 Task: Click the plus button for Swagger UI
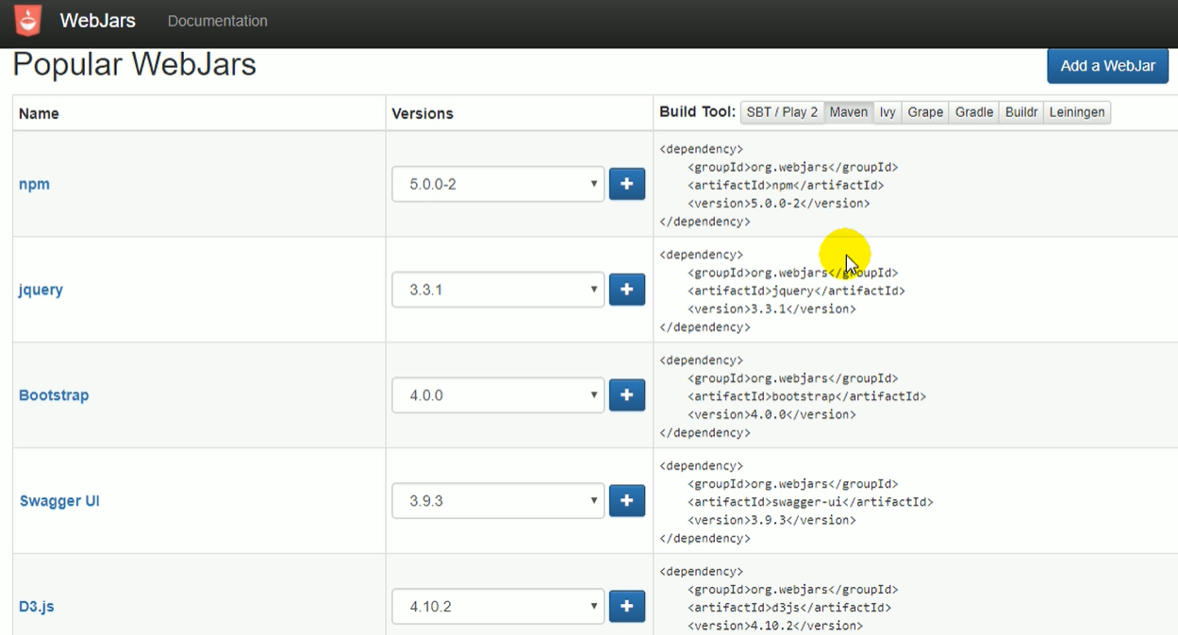click(x=627, y=501)
